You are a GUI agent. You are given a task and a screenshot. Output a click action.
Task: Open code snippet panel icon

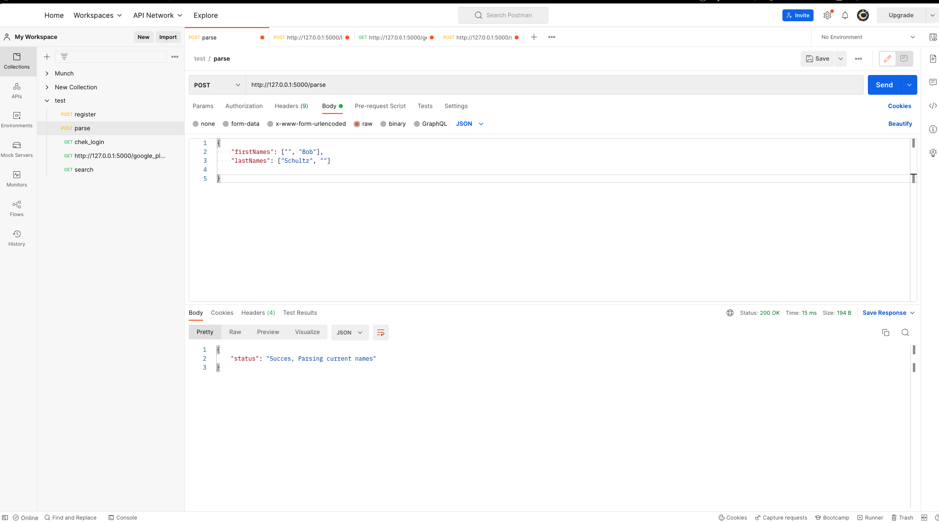tap(933, 106)
